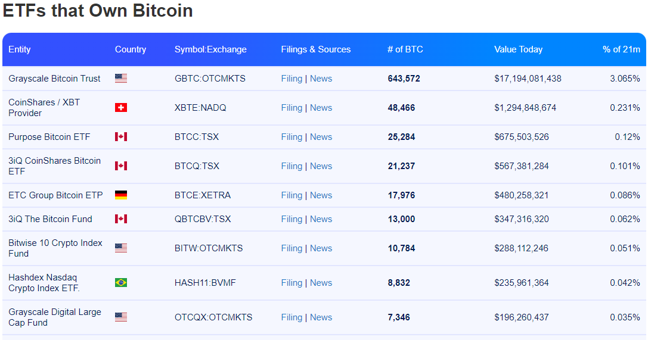Click the $17,194,081,438 value

(x=528, y=79)
